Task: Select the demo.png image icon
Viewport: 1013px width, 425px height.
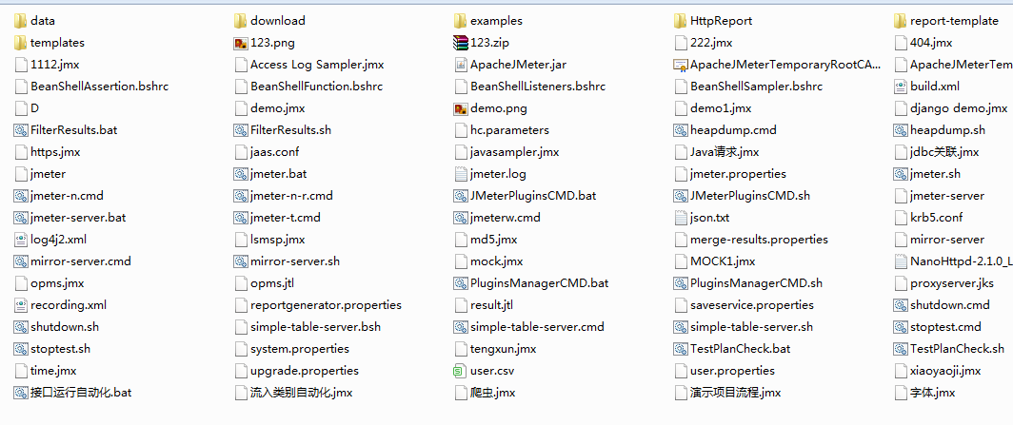Action: tap(460, 108)
